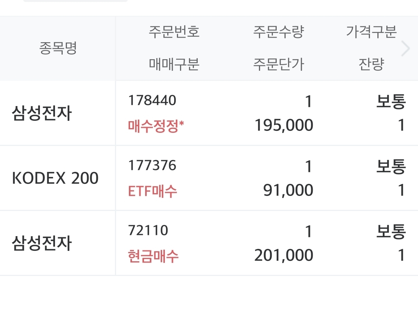Click the 종목명 column header
The image size is (418, 312).
click(x=58, y=48)
